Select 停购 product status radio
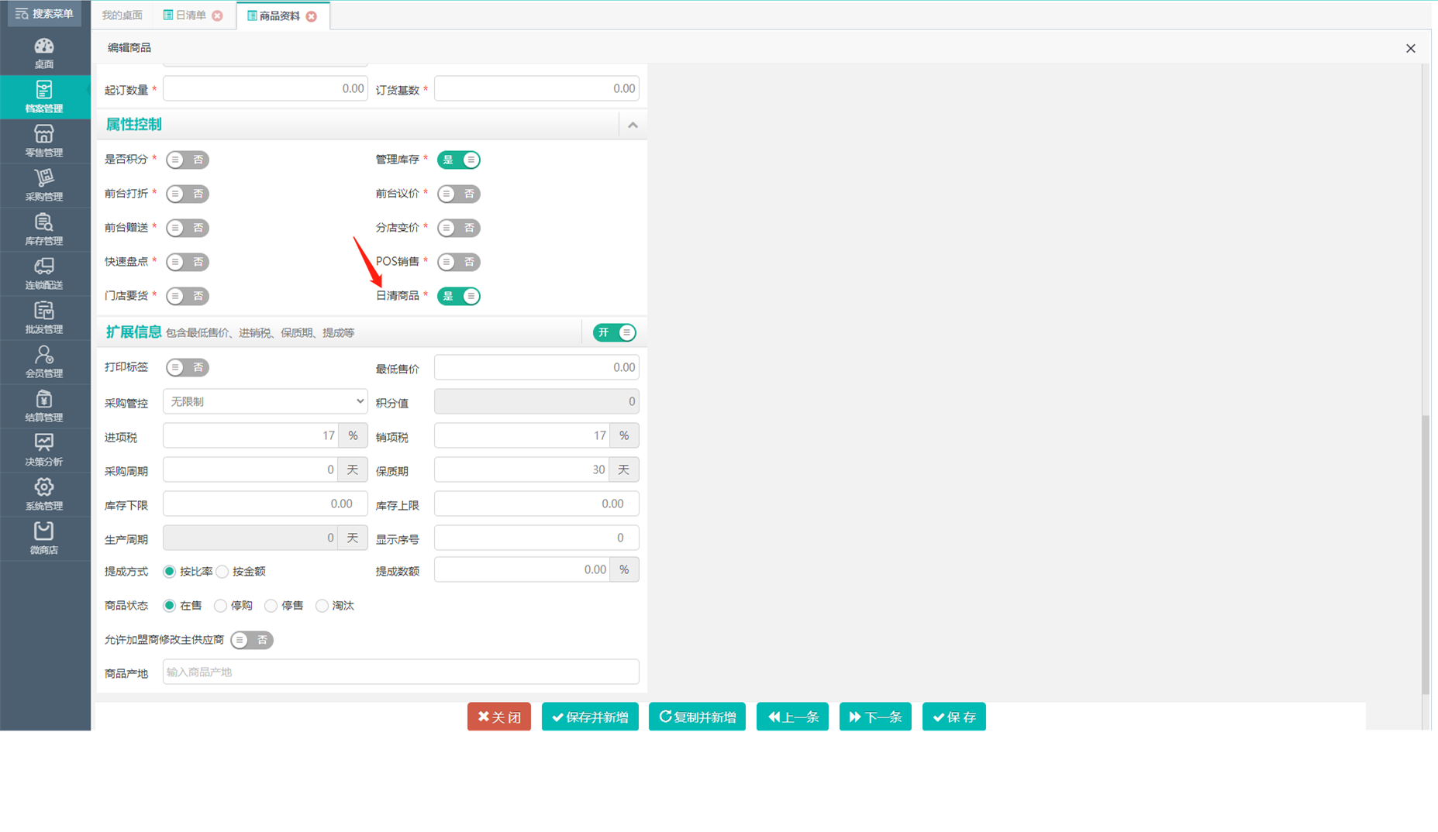The image size is (1438, 832). (220, 606)
